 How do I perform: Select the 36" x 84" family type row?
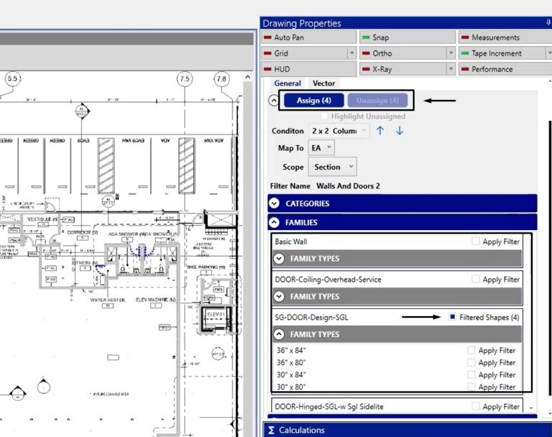click(397, 350)
